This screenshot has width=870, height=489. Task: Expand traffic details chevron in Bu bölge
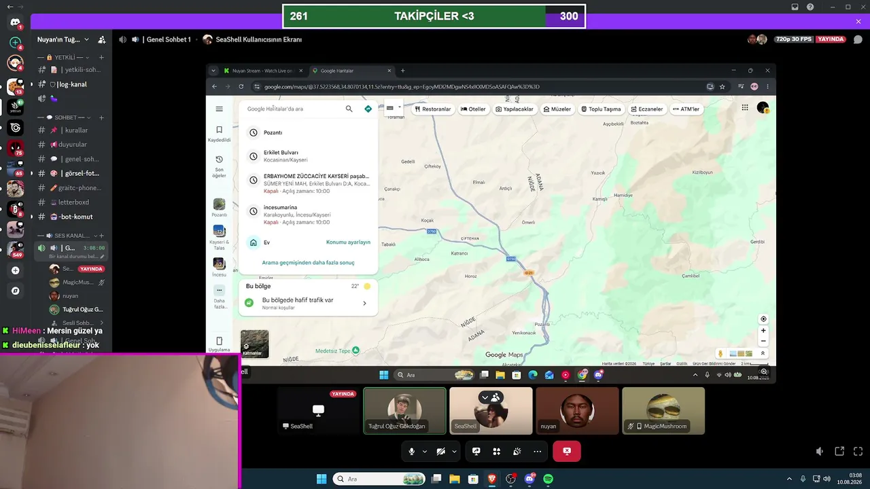(x=364, y=303)
